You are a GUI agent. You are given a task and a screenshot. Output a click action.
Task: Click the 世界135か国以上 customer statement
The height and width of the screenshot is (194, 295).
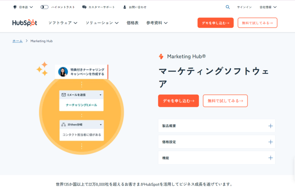pos(144,184)
